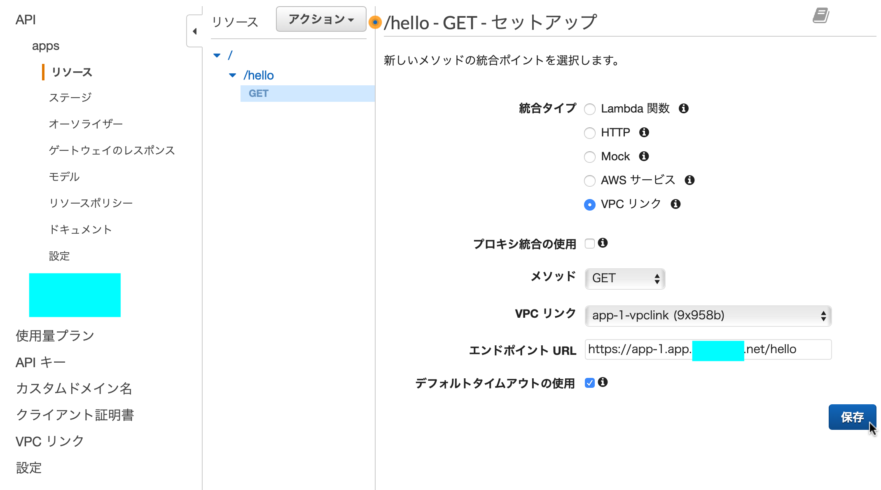Click the info icon next to Mock
Screen dimensions: 881x490
(644, 157)
